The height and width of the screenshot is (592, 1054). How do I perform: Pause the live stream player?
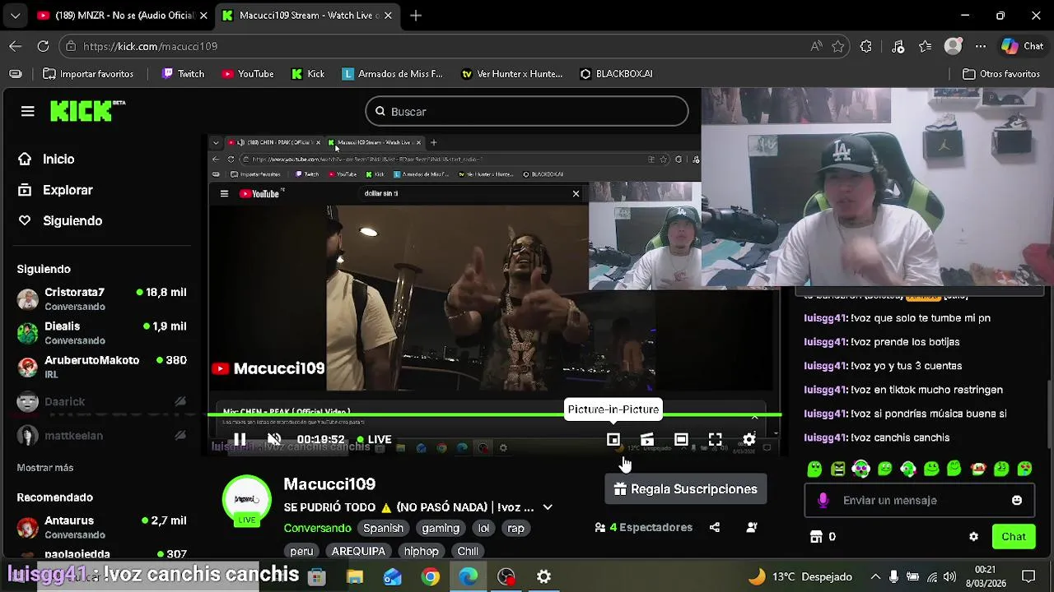pyautogui.click(x=240, y=439)
